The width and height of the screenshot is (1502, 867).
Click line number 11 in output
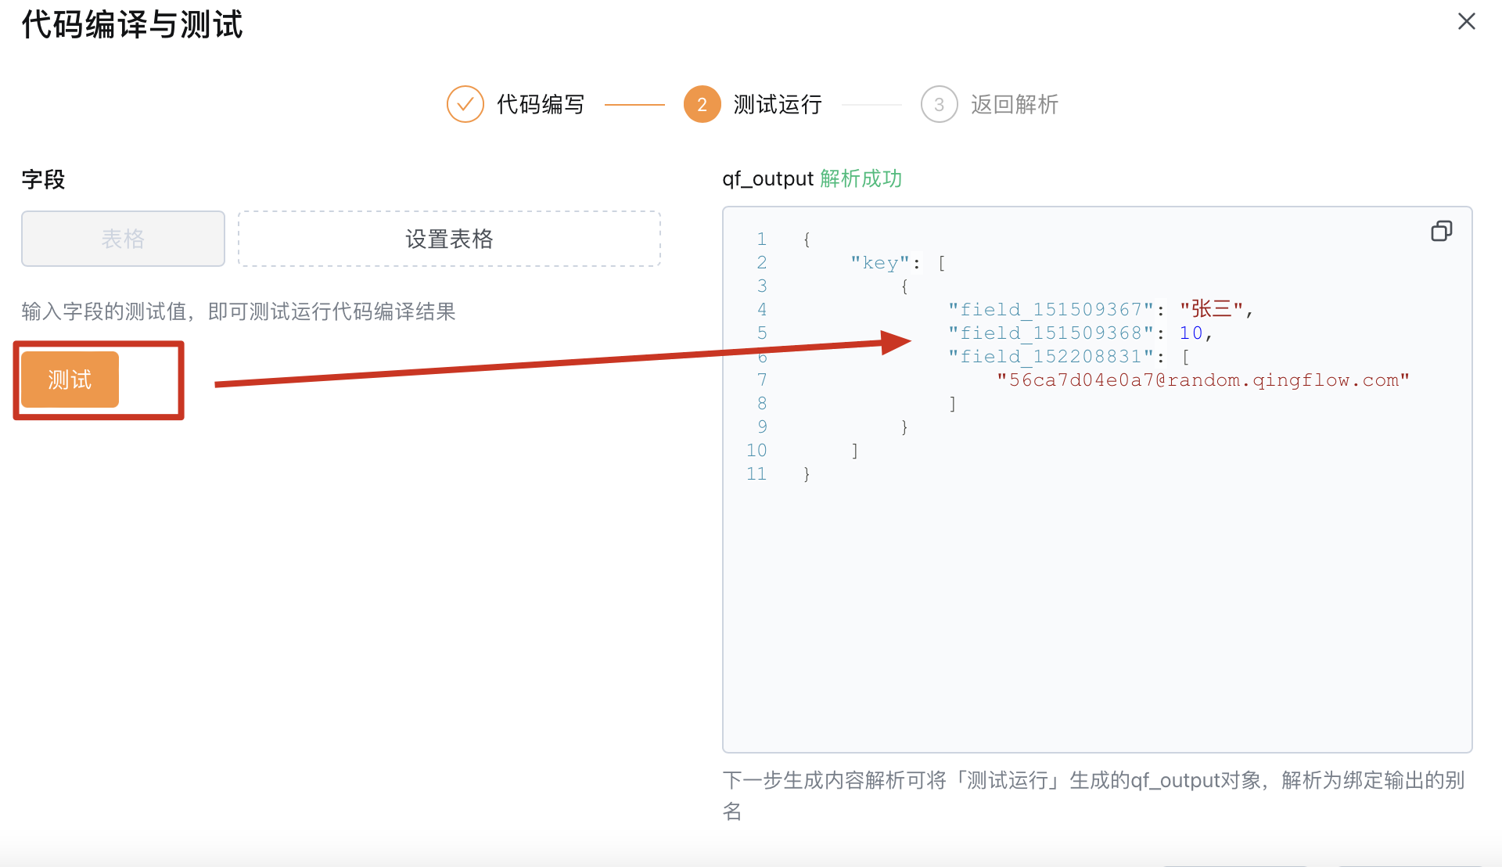[756, 474]
